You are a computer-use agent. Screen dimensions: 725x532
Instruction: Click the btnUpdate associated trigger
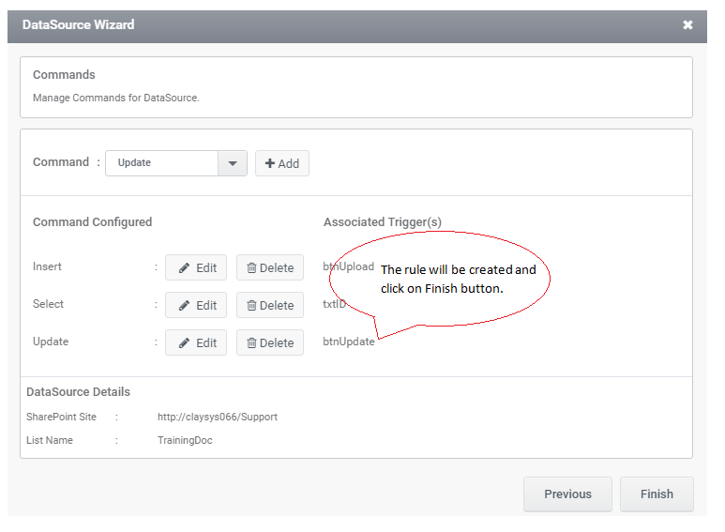pyautogui.click(x=349, y=342)
